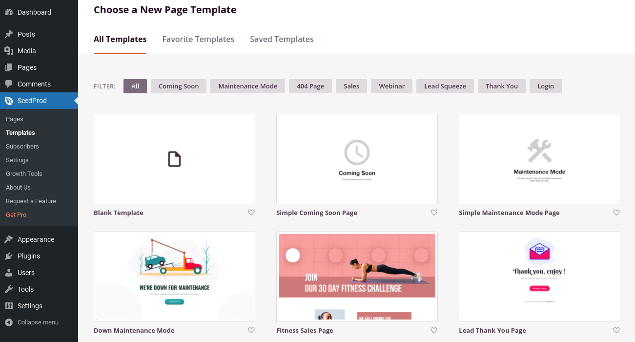Click the Pages stack icon

9,67
